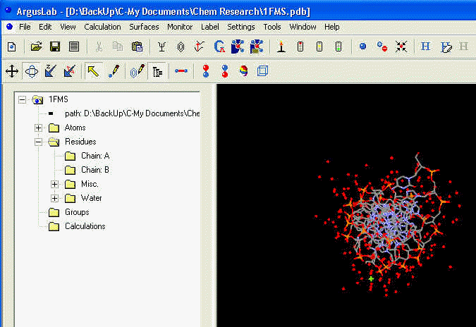This screenshot has width=476, height=327.
Task: Select Chain: A in the tree
Action: [95, 156]
